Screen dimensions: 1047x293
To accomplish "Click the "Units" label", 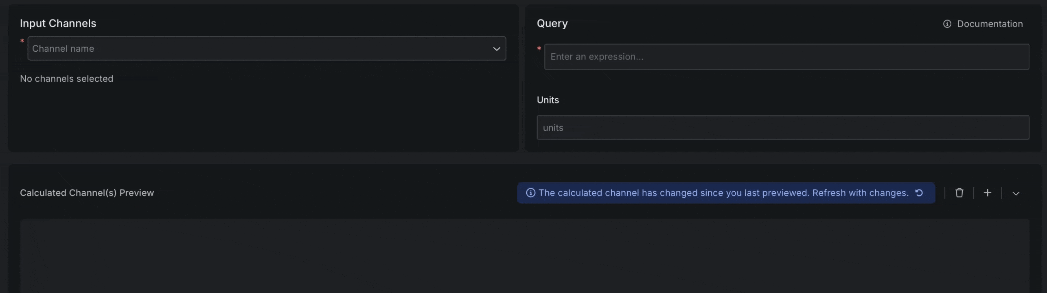I will click(x=548, y=100).
